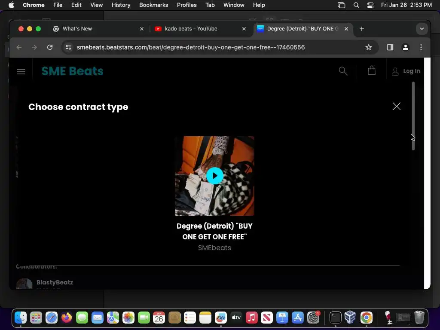Open Calendar from the Dock
440x330 pixels.
coord(159,318)
